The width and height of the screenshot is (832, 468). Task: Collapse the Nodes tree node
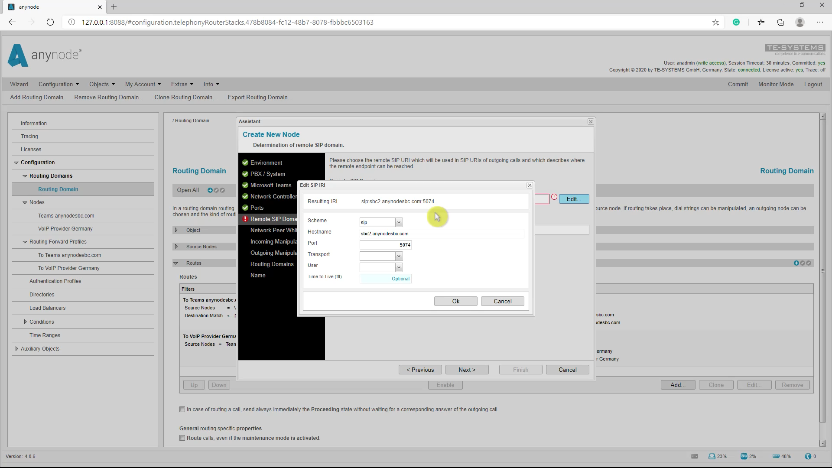tap(25, 202)
